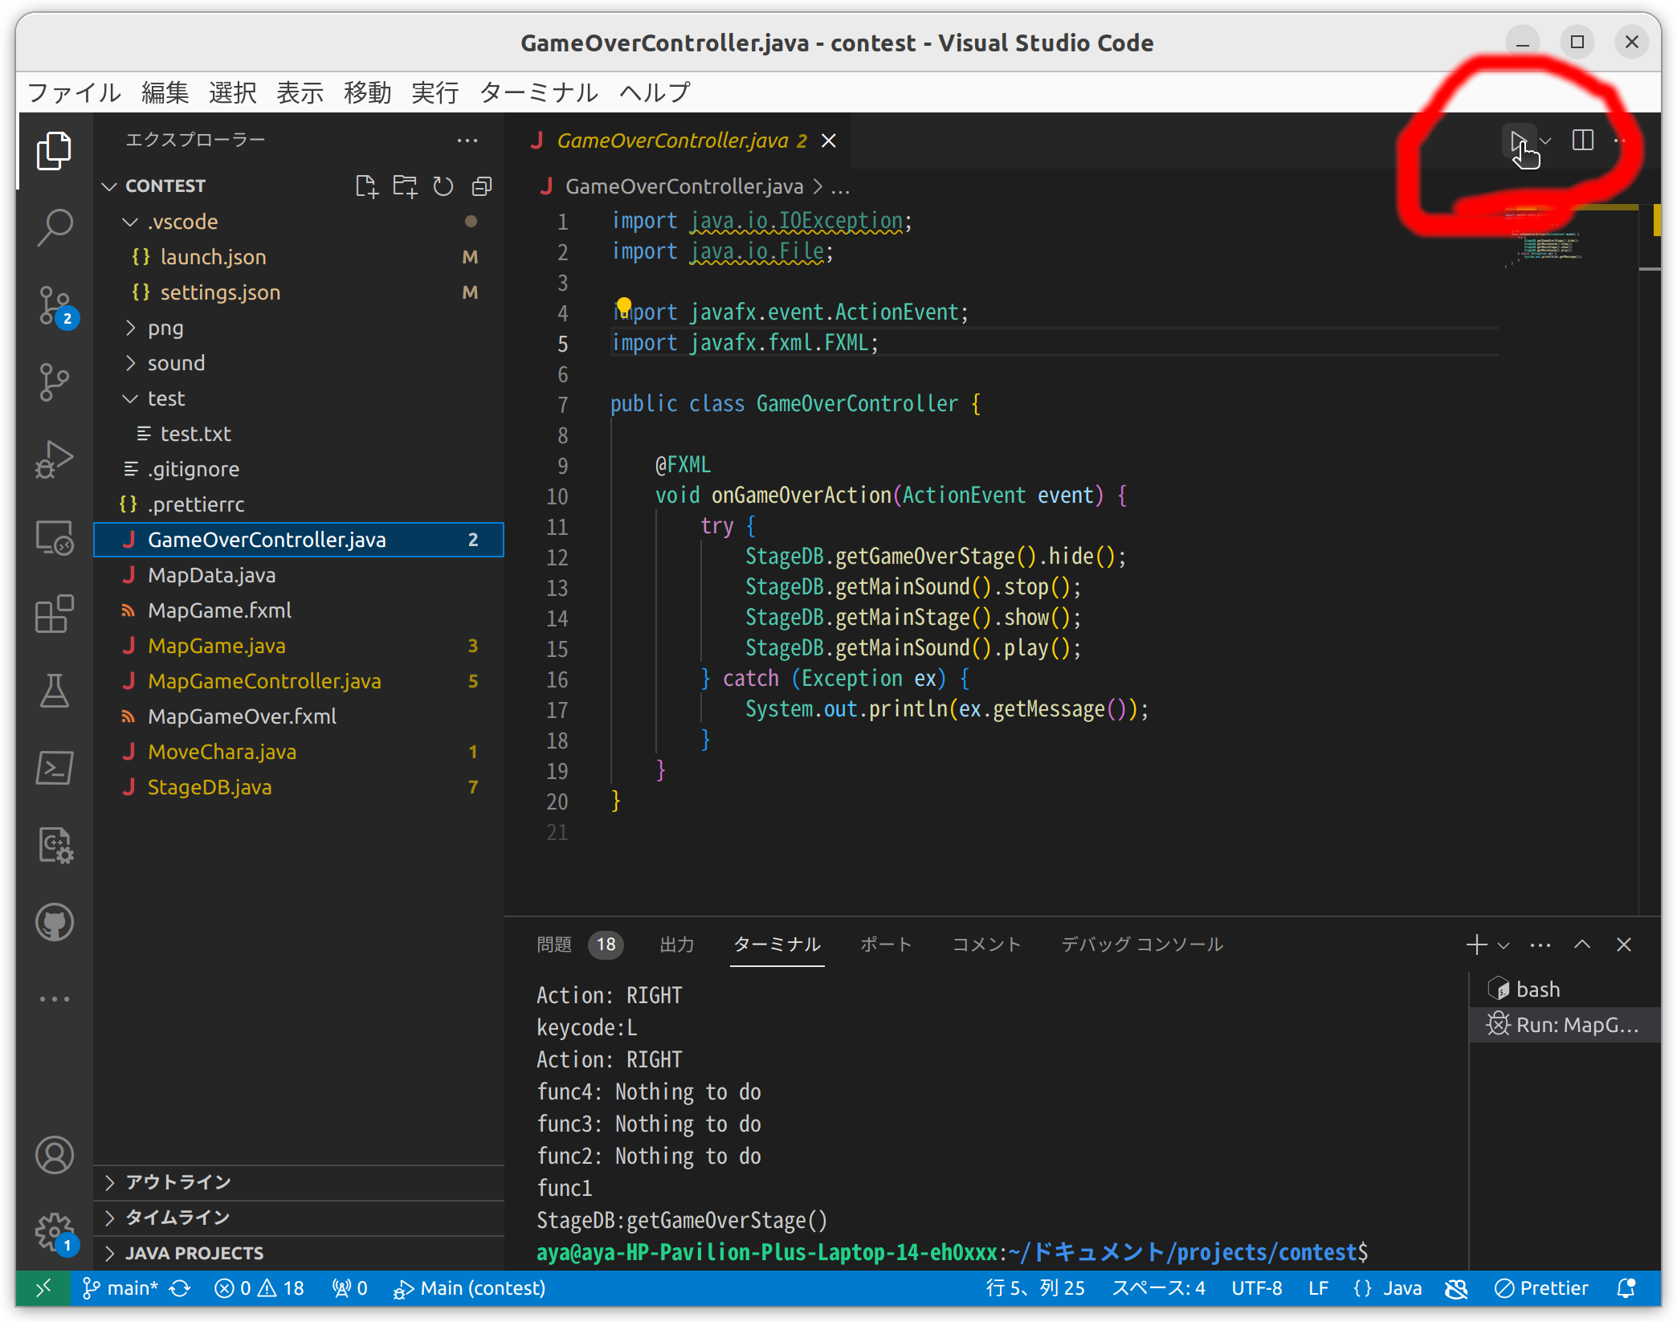Click the errors and warnings counter
1677x1322 pixels.
click(259, 1287)
